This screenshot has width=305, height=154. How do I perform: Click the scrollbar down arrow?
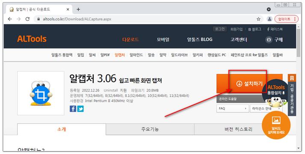coord(299,148)
